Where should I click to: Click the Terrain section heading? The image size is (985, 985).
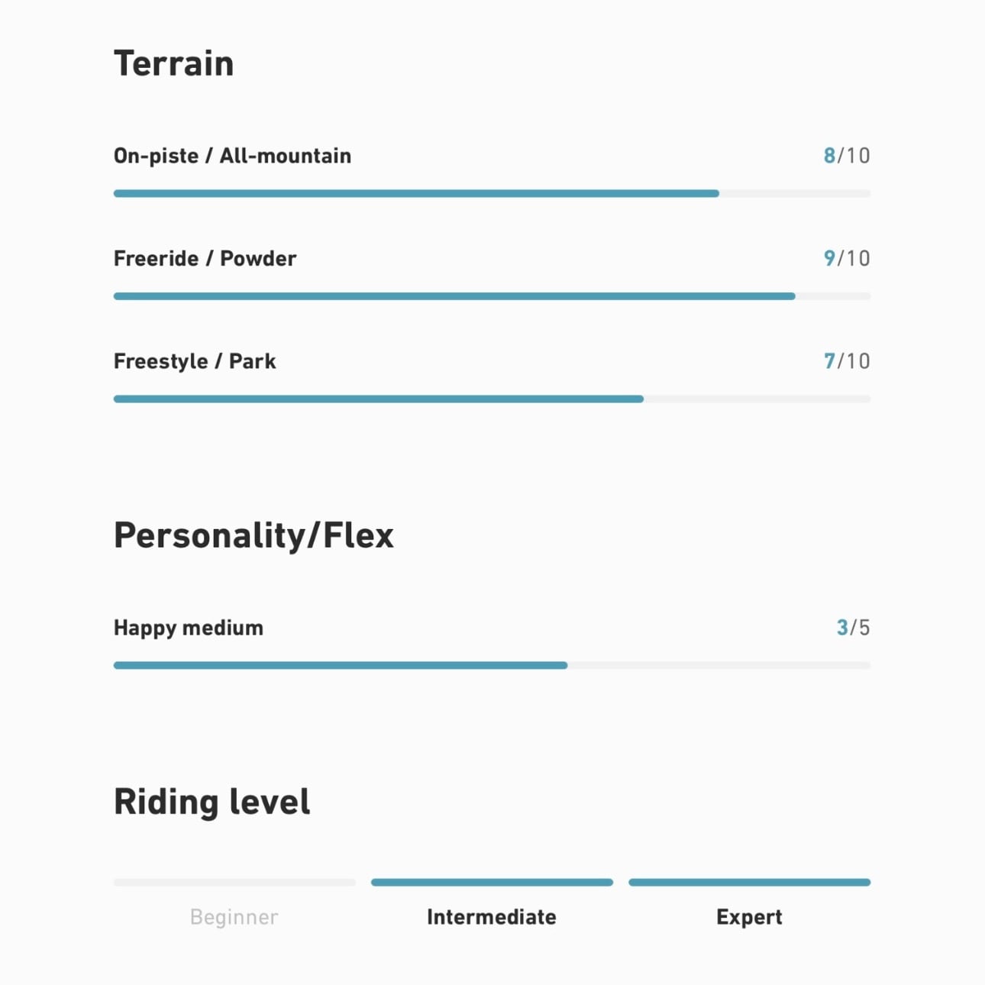coord(173,63)
